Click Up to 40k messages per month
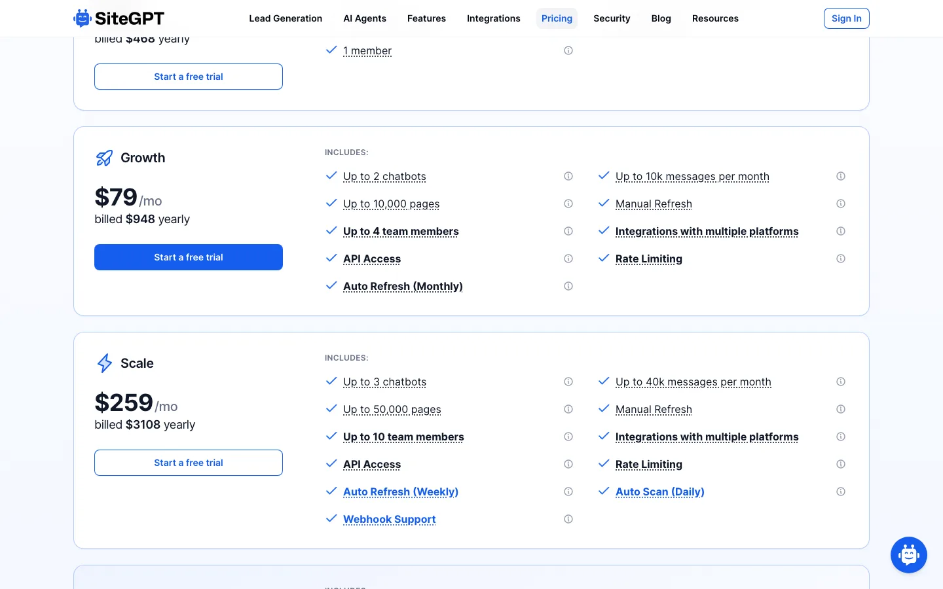943x589 pixels. click(x=693, y=382)
